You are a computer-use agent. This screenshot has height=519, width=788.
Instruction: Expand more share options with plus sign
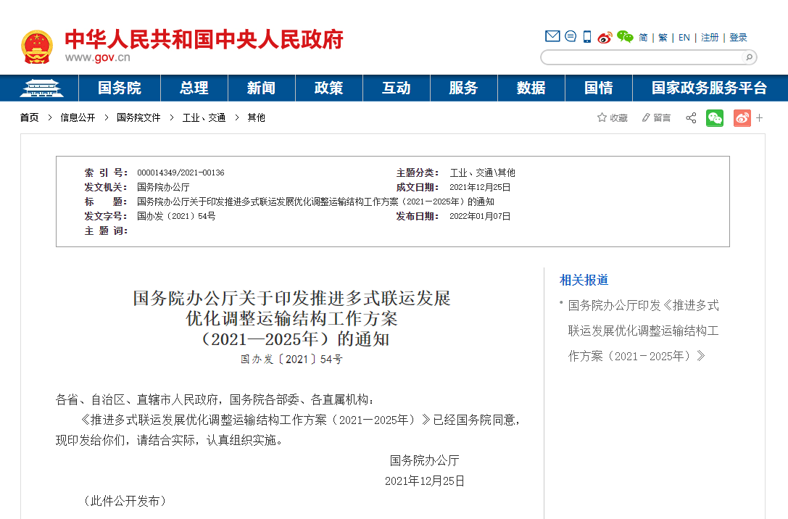[759, 117]
